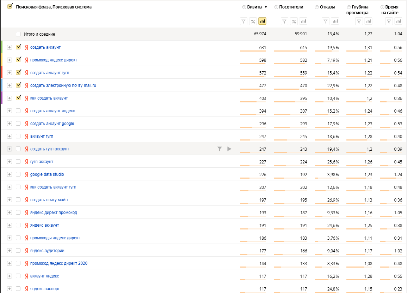Click the help icon beside Глубина просмотра

click(349, 7)
